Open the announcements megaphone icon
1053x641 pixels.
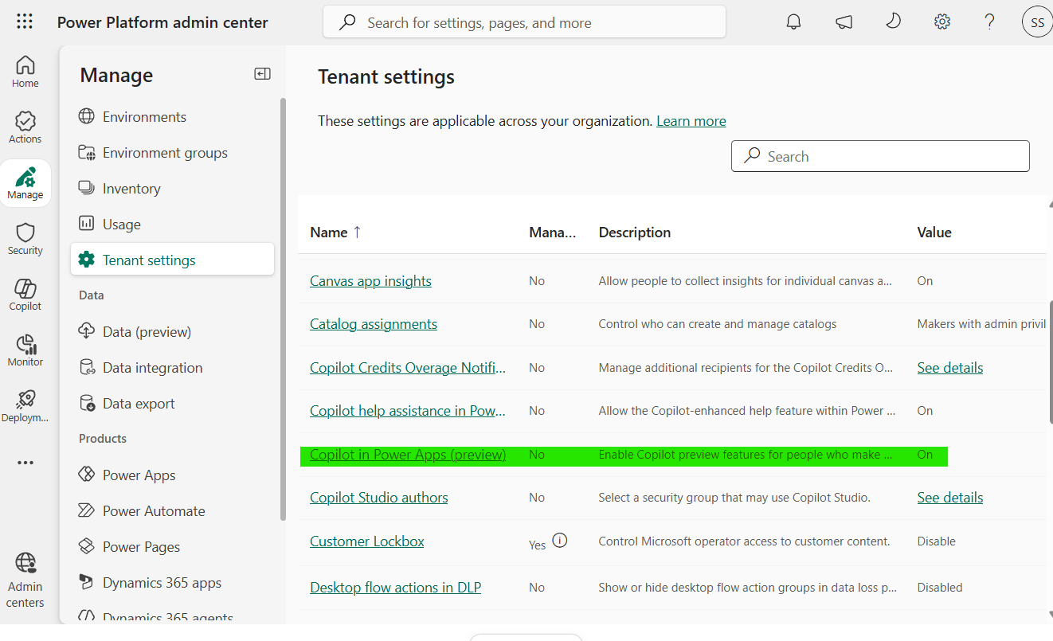point(844,22)
